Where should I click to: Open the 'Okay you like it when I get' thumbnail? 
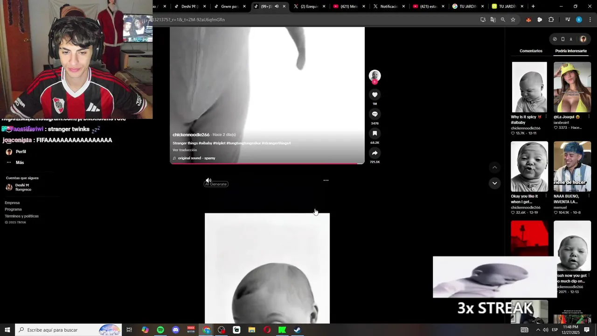coord(529,167)
